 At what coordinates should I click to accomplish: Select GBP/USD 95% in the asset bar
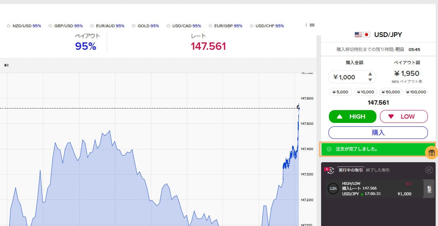pyautogui.click(x=69, y=26)
